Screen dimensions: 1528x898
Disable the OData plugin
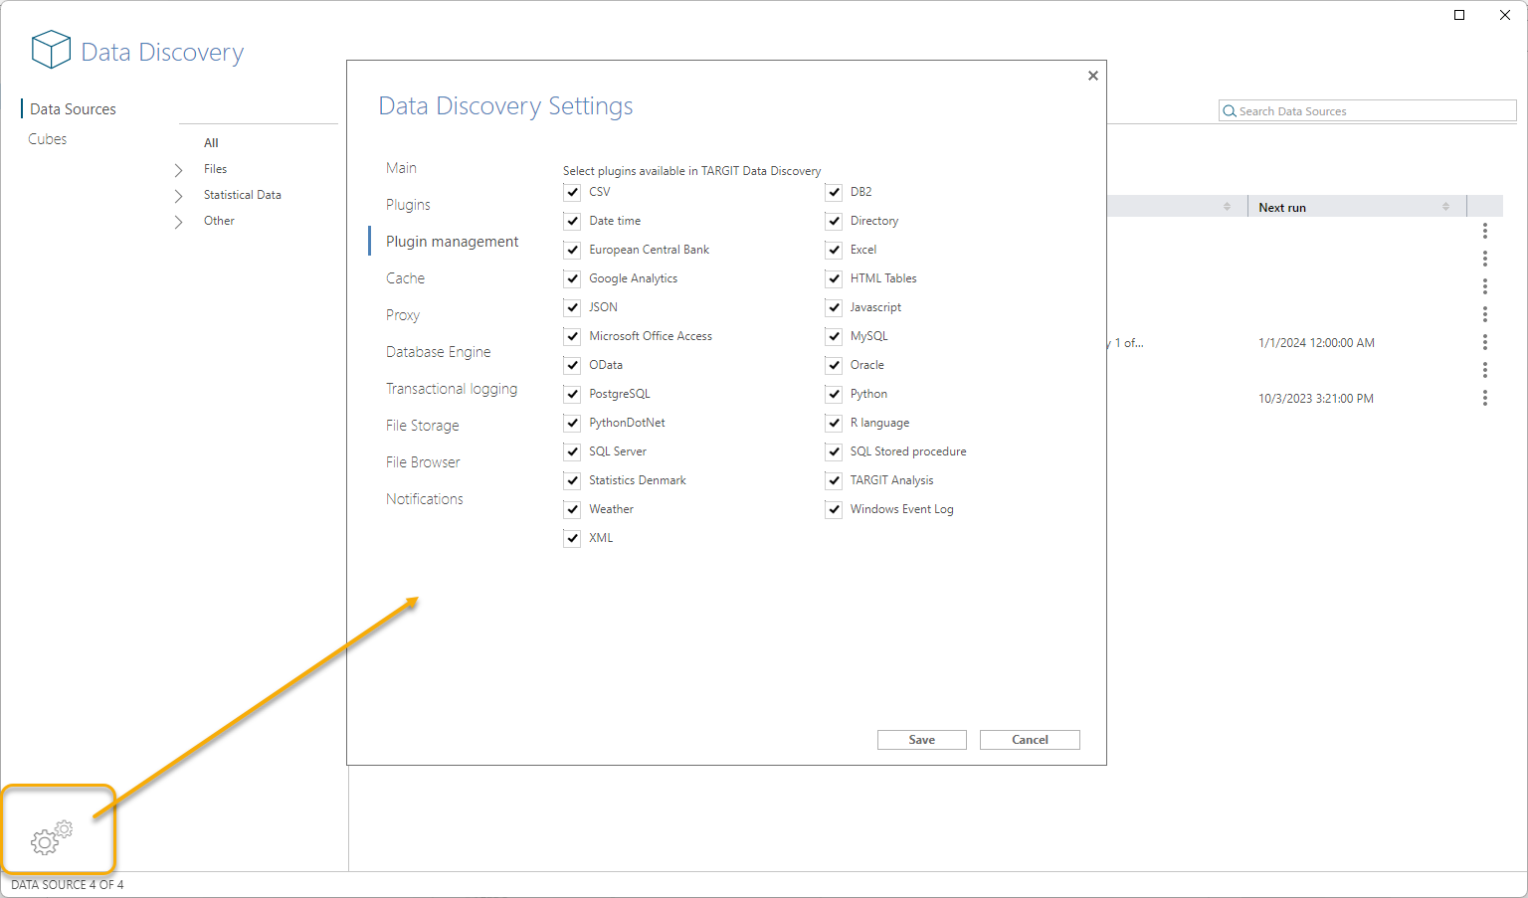click(572, 365)
